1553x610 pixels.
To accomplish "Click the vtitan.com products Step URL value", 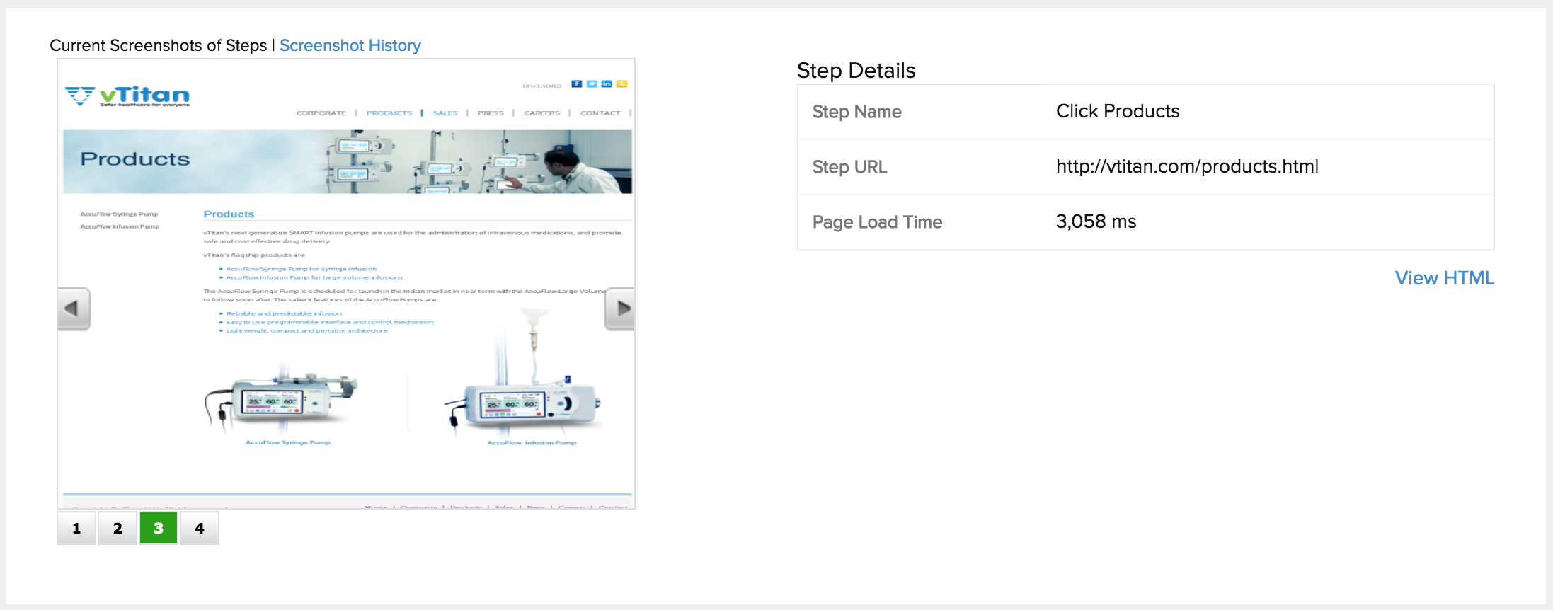I will click(x=1186, y=166).
